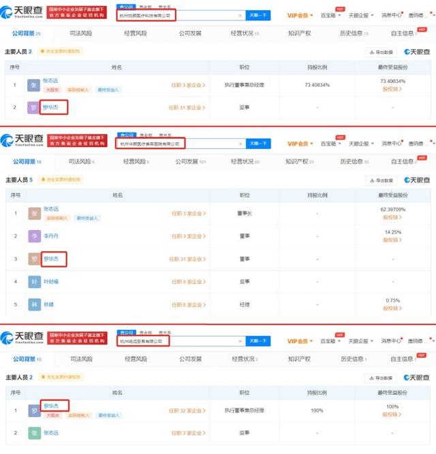The width and height of the screenshot is (436, 454).
Task: Click the name 叶财福
Action: [51, 281]
